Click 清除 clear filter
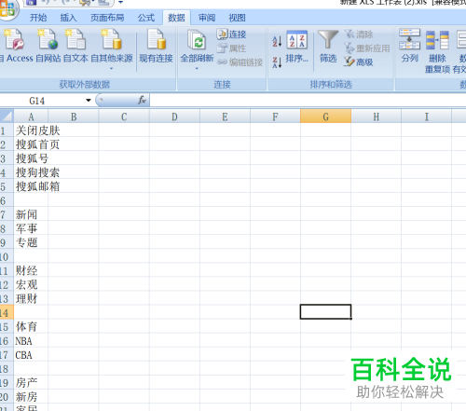This screenshot has width=466, height=411. pos(359,34)
